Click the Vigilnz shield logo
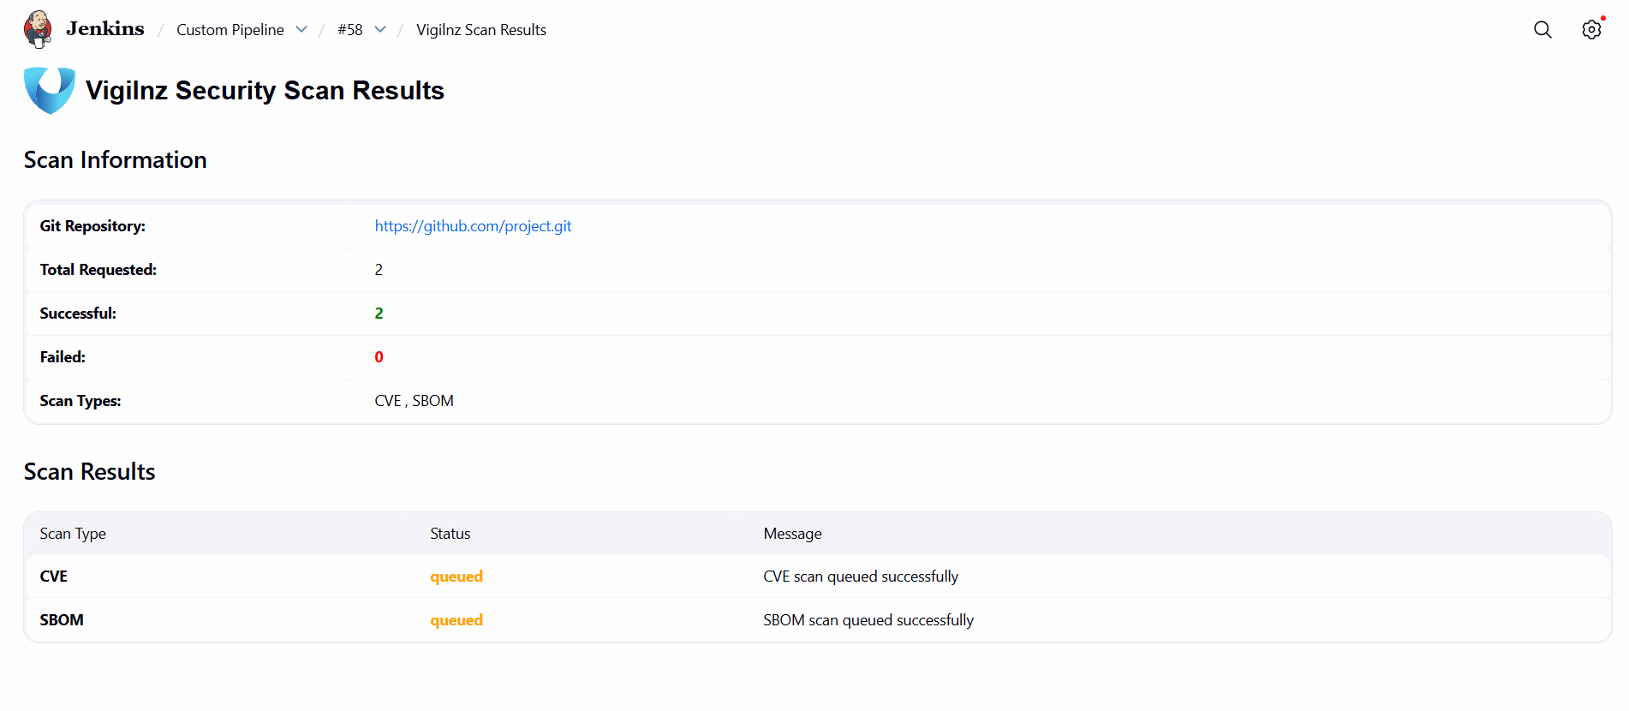The height and width of the screenshot is (711, 1629). tap(50, 90)
